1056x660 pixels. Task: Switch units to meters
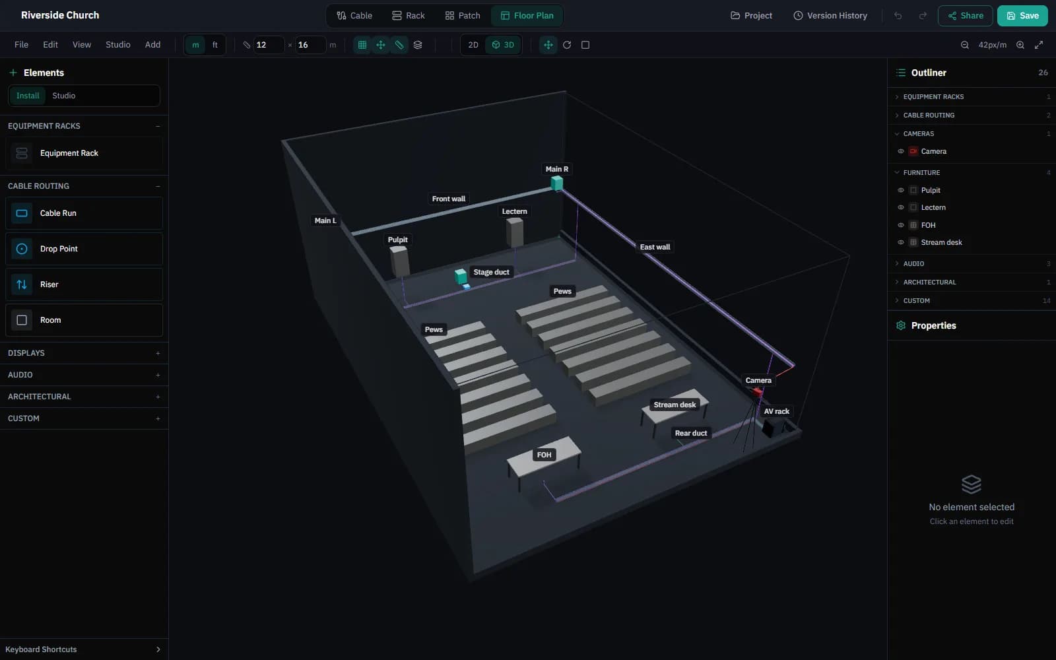tap(195, 45)
